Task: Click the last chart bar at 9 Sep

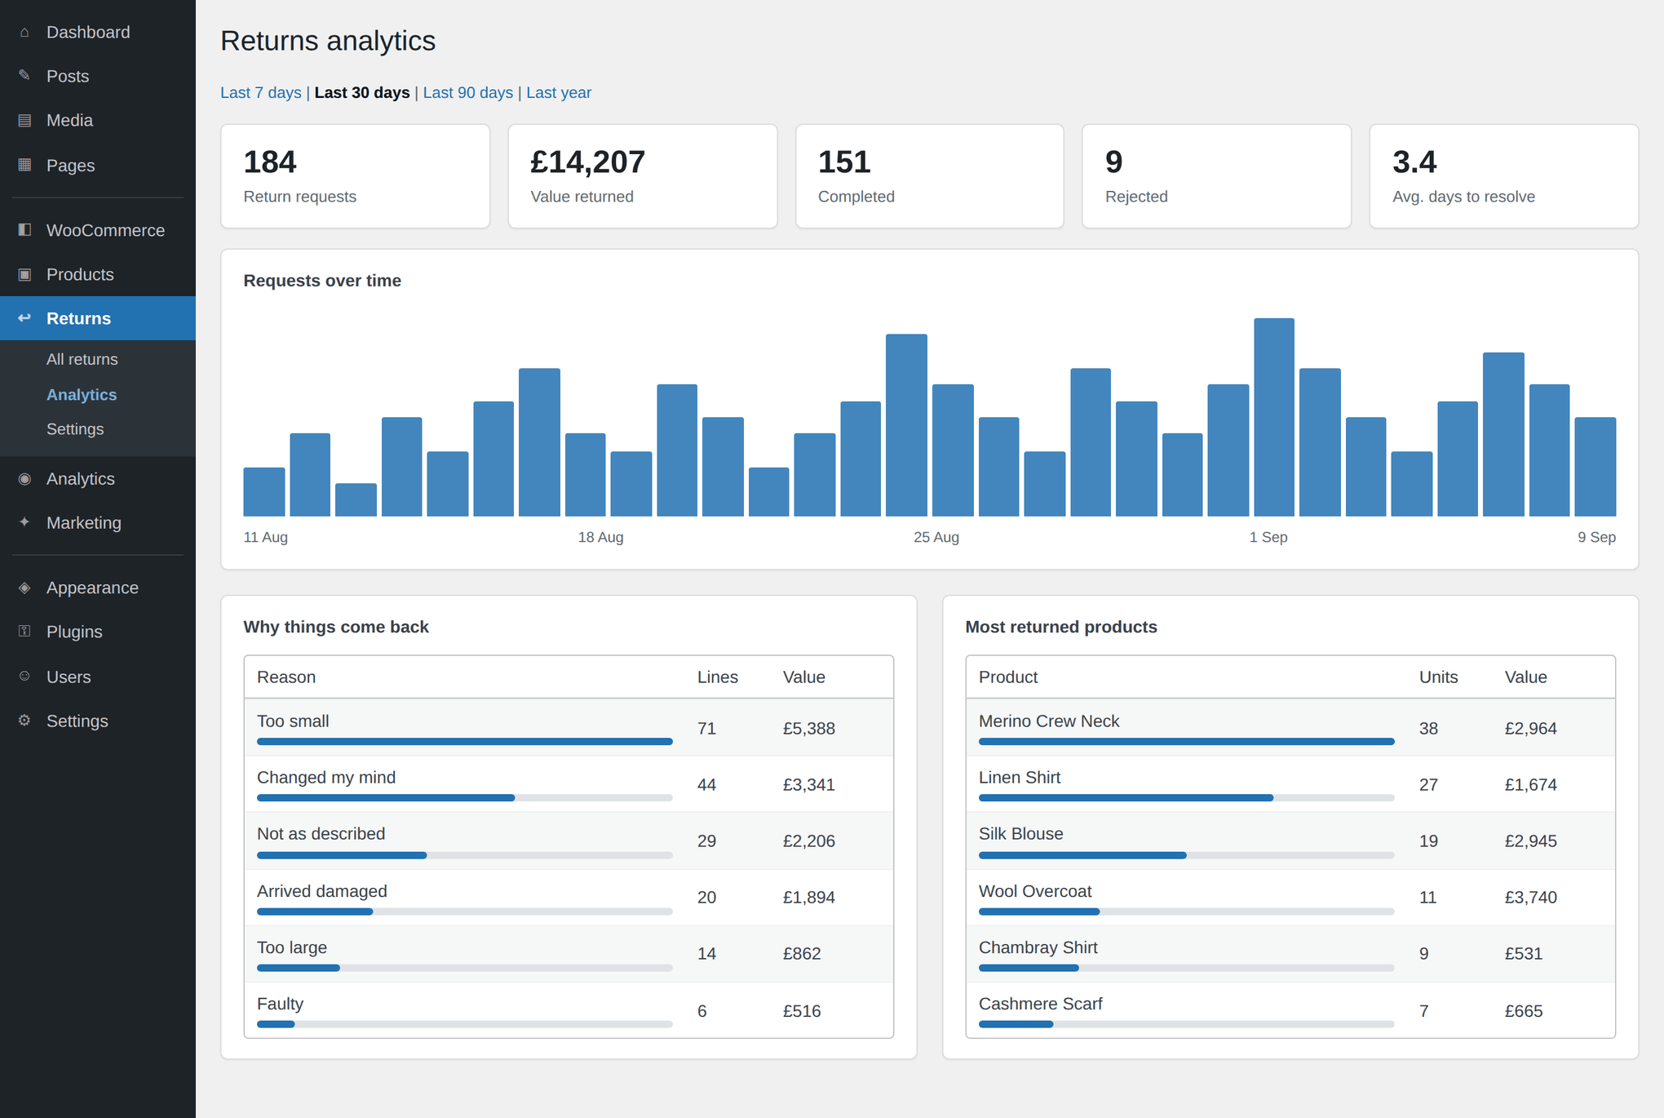Action: click(x=1595, y=467)
